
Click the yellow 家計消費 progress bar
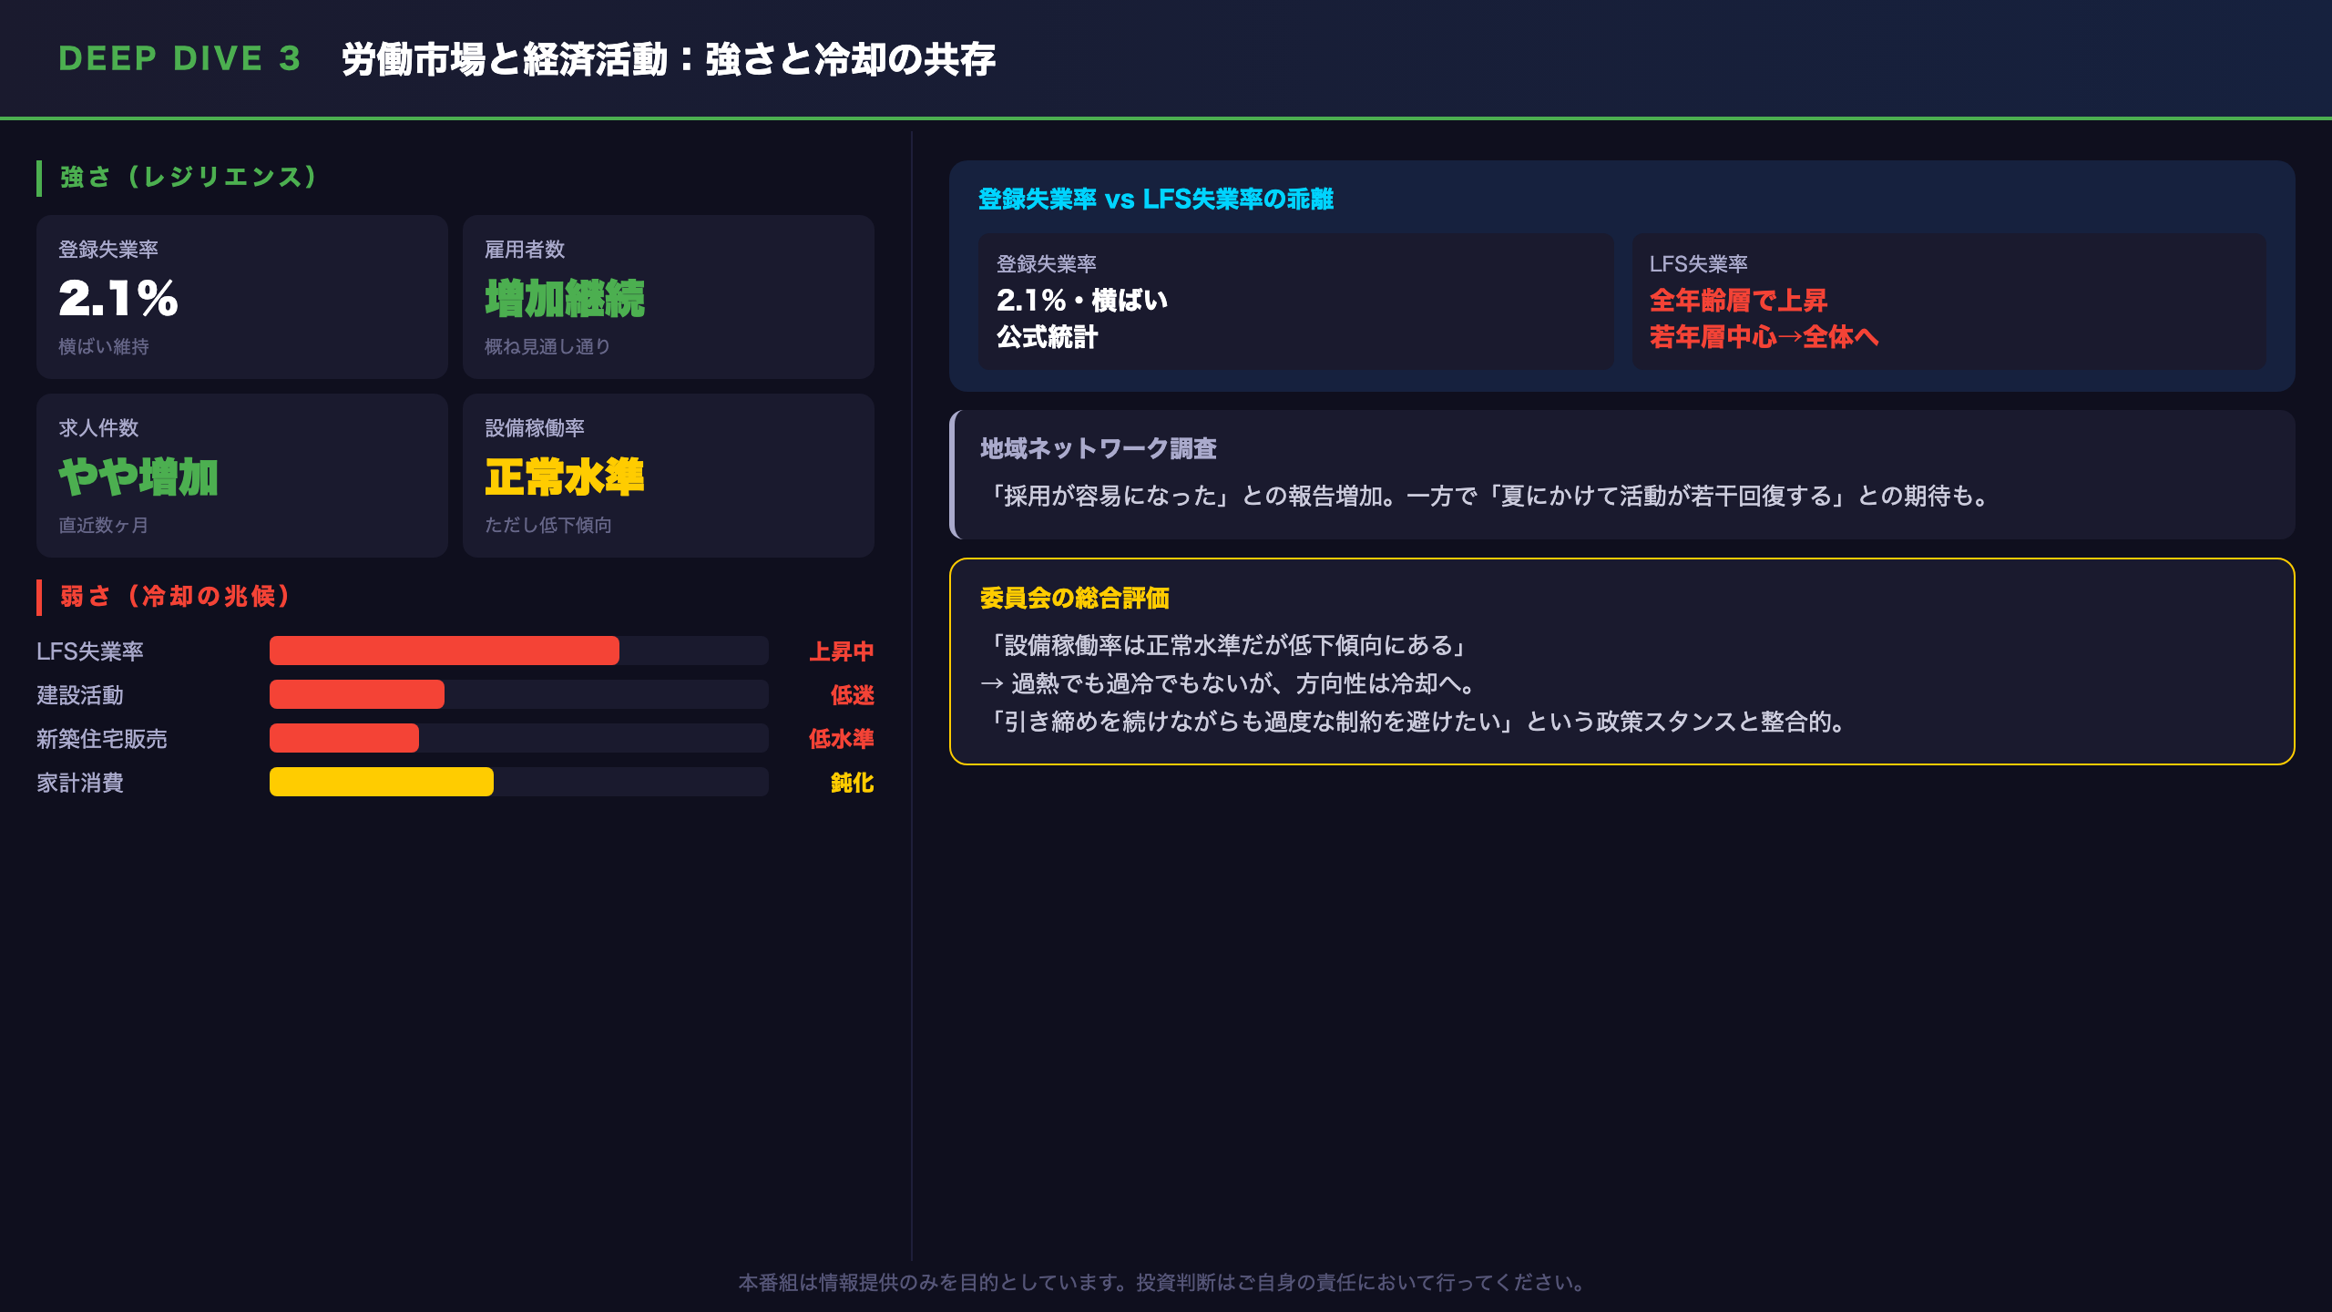(x=382, y=782)
